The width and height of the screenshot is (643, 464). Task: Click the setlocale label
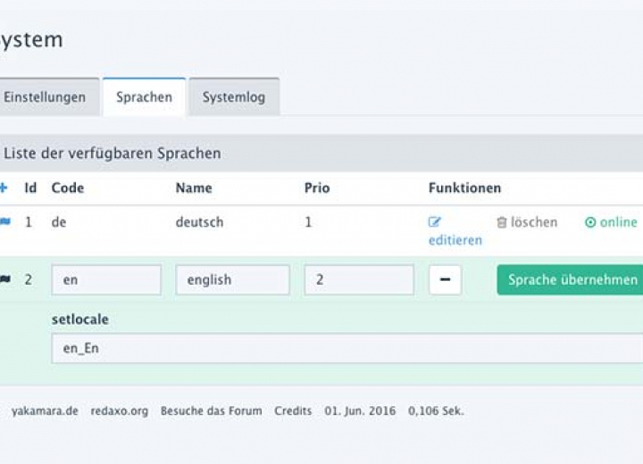click(x=80, y=319)
